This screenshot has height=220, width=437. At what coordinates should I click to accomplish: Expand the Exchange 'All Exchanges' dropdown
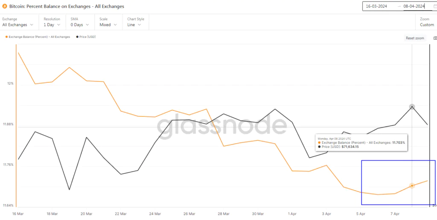(x=18, y=25)
